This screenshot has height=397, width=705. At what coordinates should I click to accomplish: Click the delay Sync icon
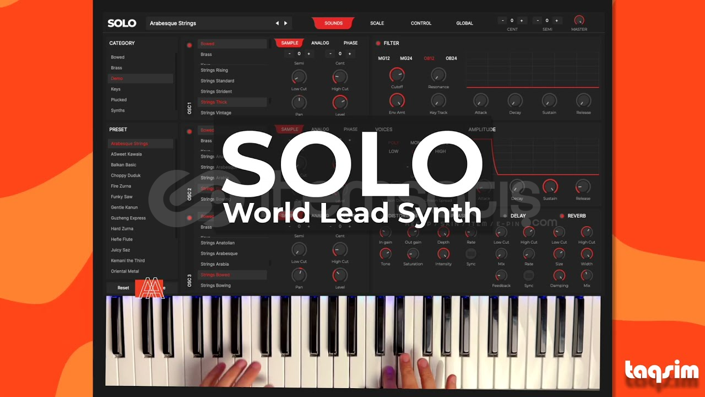pyautogui.click(x=529, y=275)
